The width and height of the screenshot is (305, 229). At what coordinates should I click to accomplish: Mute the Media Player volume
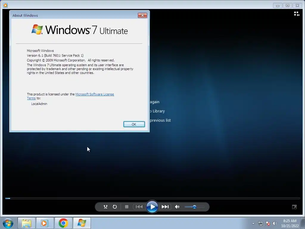(177, 207)
